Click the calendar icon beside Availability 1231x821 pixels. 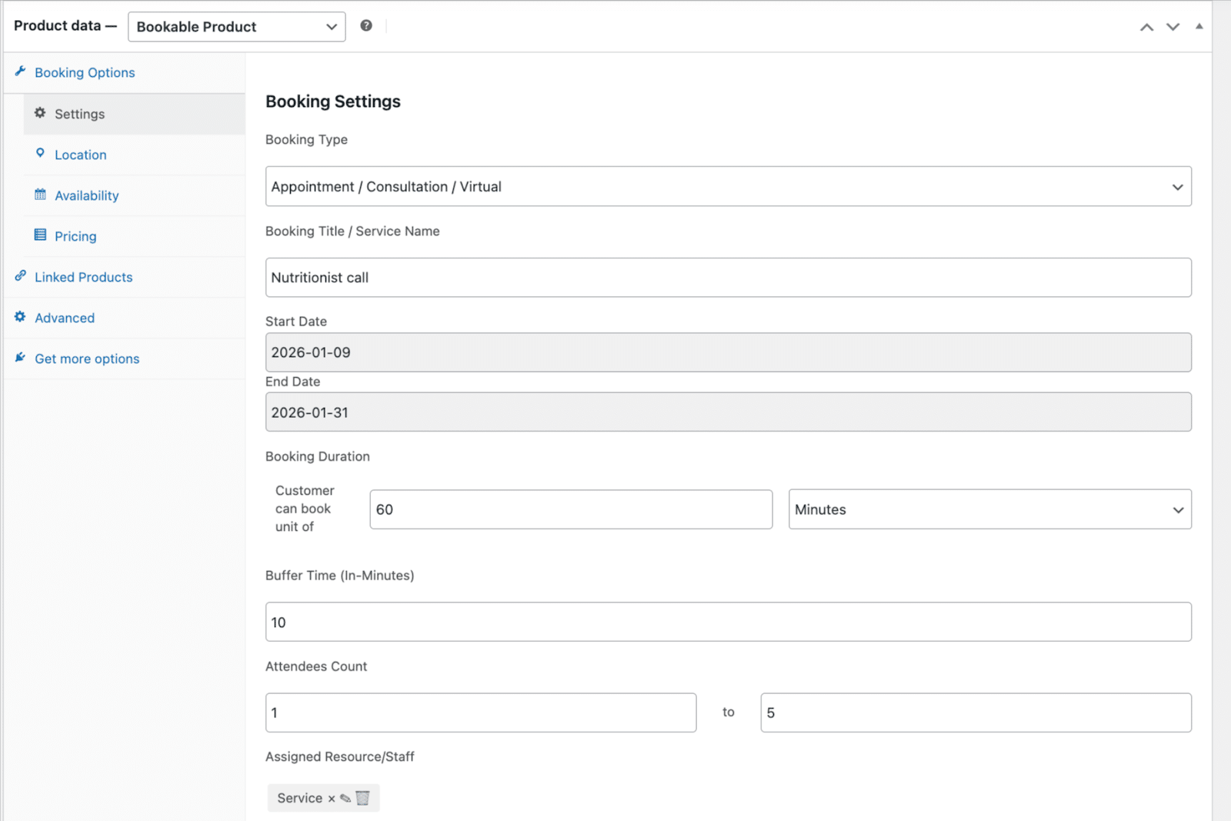(x=40, y=194)
